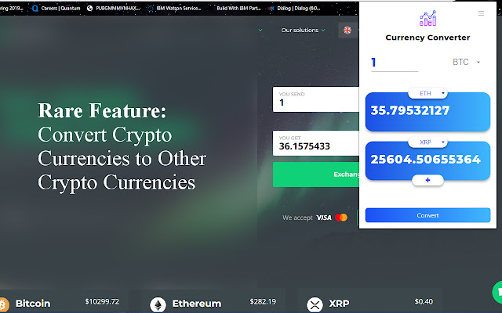Image resolution: width=502 pixels, height=313 pixels.
Task: Open the IBM Watson Service bookmark
Action: pos(174,9)
